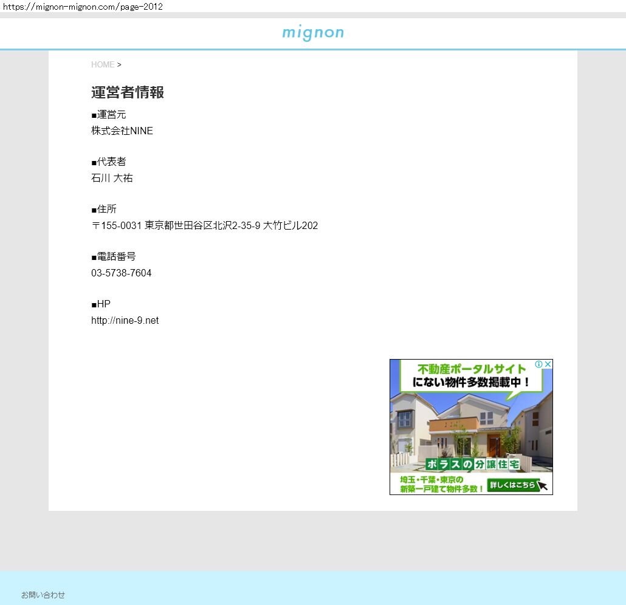Click the mignon site logo

pyautogui.click(x=312, y=33)
